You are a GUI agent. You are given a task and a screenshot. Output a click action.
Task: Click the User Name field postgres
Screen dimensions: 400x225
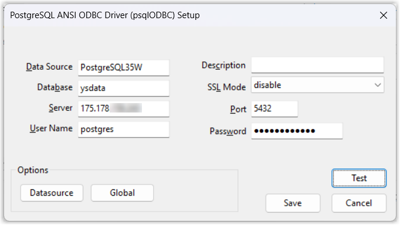pyautogui.click(x=124, y=129)
